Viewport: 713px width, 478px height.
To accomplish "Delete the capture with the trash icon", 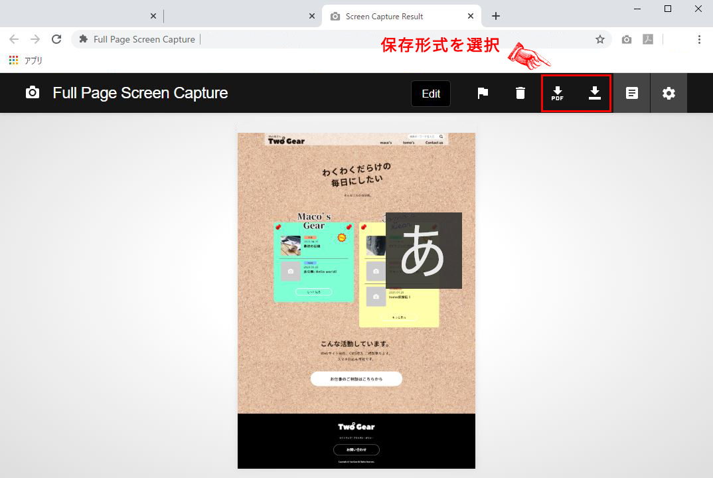I will coord(520,94).
